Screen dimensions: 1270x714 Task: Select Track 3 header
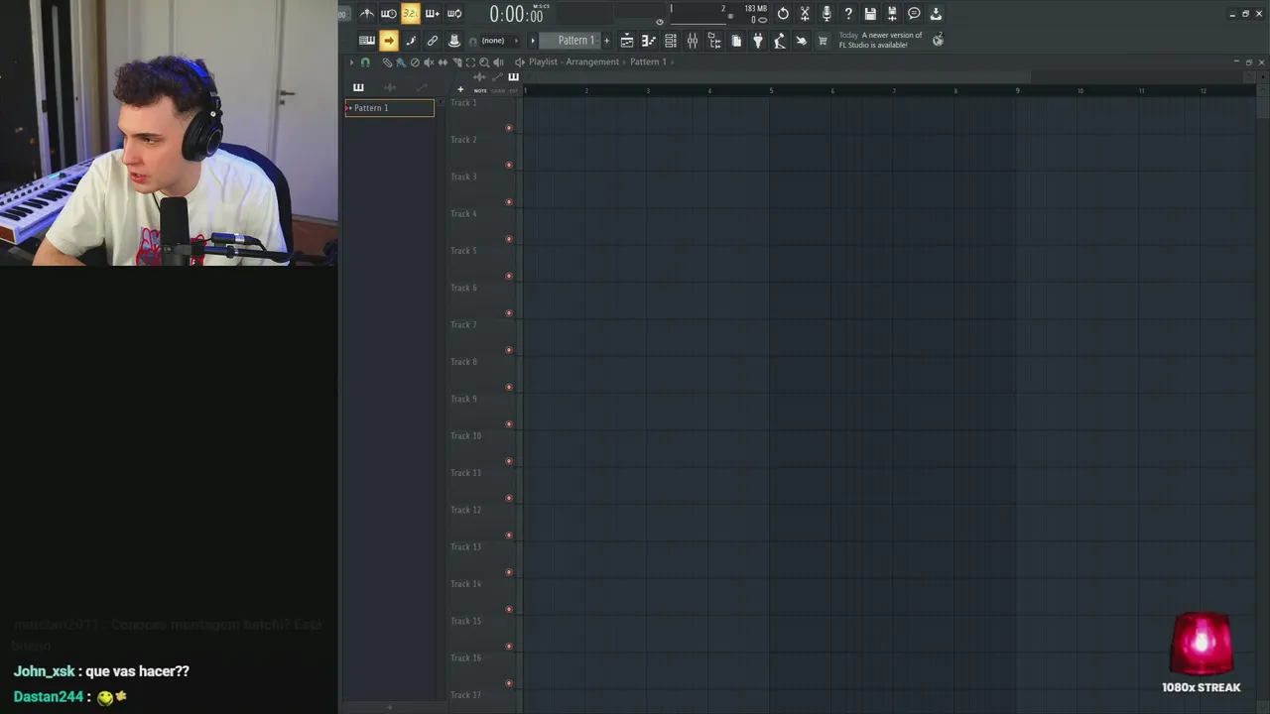pyautogui.click(x=480, y=187)
